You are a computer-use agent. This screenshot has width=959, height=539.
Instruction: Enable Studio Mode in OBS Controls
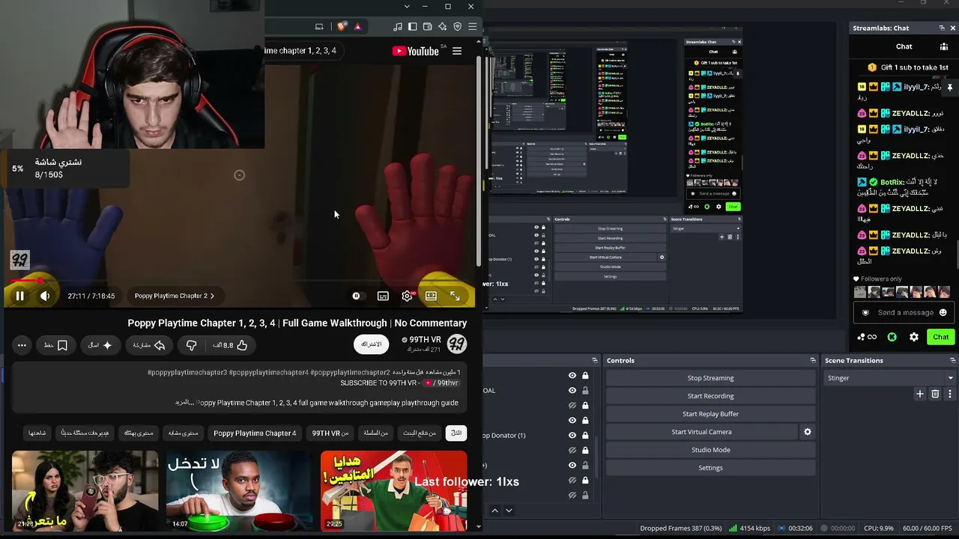(x=710, y=450)
